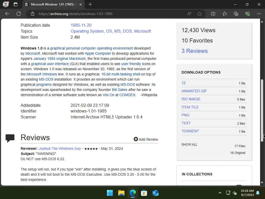
Task: Open the DOS topic link
Action: click(127, 31)
